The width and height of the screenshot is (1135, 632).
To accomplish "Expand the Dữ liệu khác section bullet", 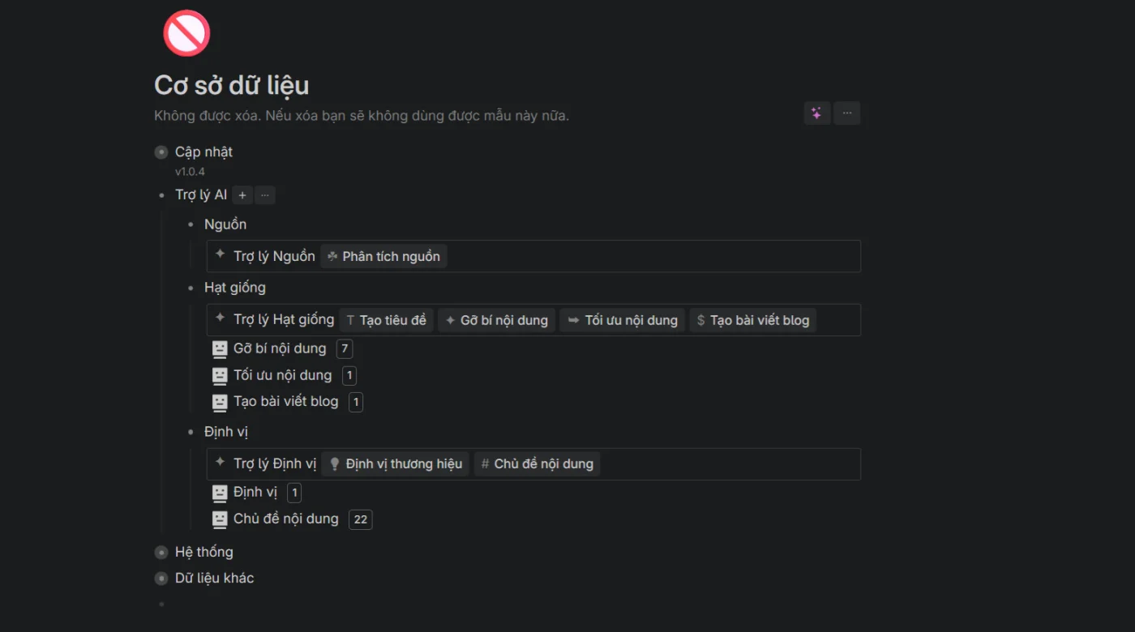I will tap(161, 579).
